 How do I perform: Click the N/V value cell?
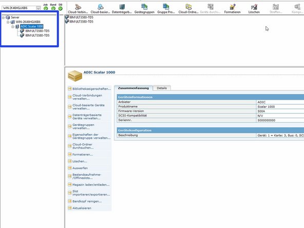(x=280, y=116)
